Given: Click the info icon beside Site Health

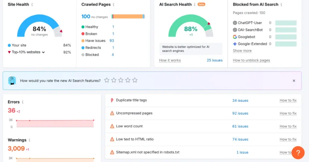Looking at the screenshot, I should (32, 5).
